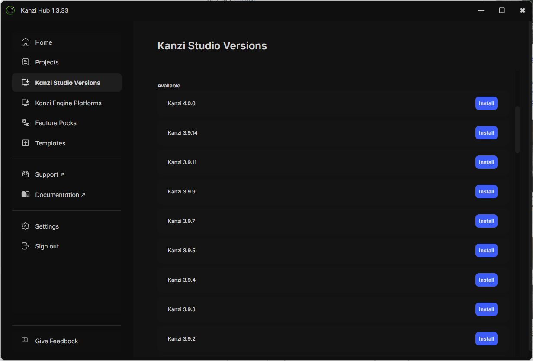Click the "Kanzi 3.9.14" version name

pos(183,133)
